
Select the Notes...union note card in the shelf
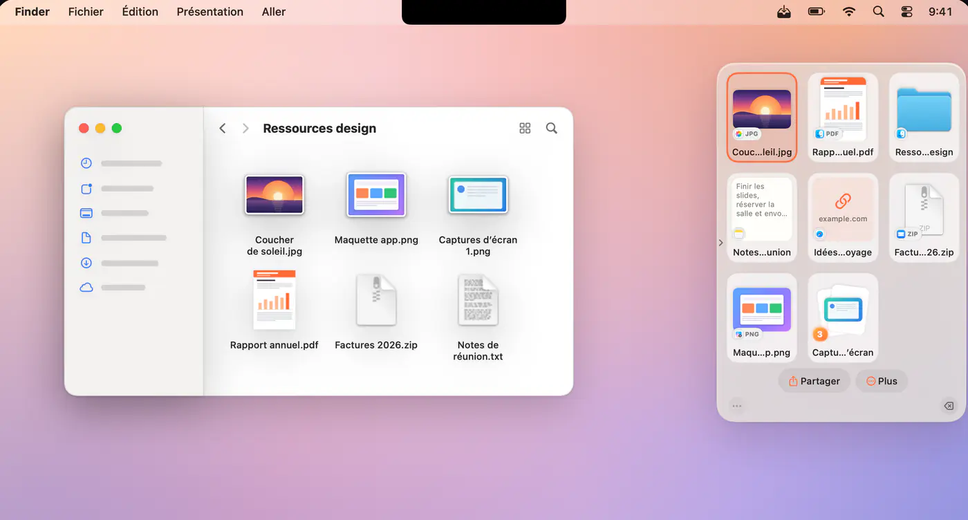coord(762,218)
